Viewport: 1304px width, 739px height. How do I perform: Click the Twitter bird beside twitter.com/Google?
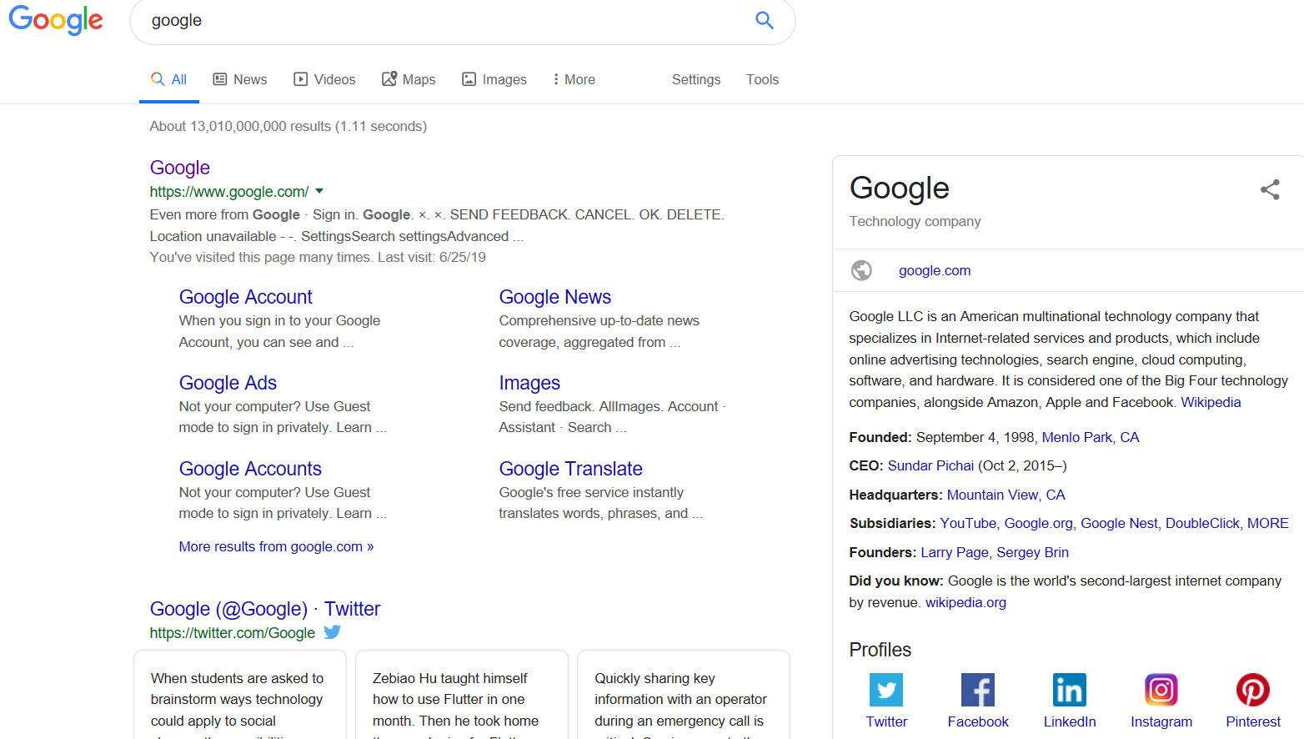(332, 632)
